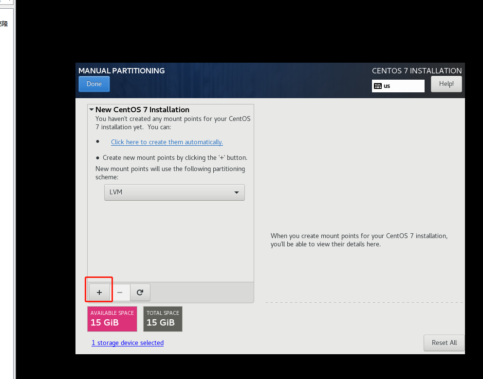Click the Reset All button
The image size is (483, 379).
[444, 343]
